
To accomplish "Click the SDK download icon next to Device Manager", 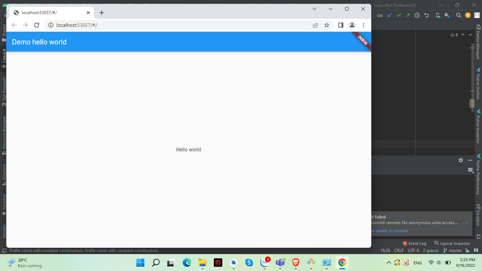I will pyautogui.click(x=447, y=15).
